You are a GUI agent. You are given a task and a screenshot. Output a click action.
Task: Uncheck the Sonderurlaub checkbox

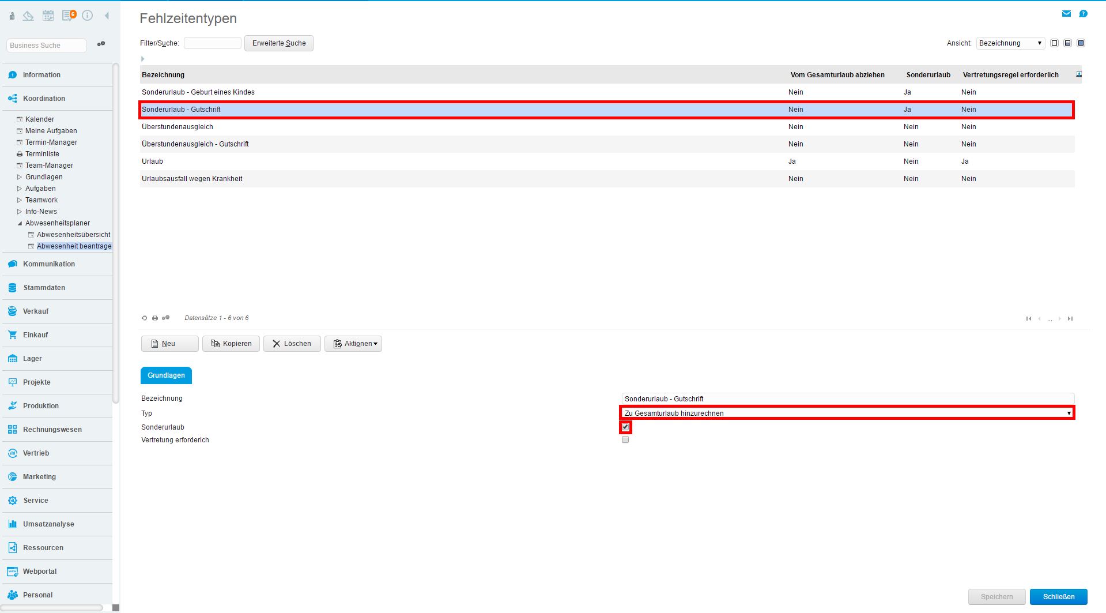point(625,427)
